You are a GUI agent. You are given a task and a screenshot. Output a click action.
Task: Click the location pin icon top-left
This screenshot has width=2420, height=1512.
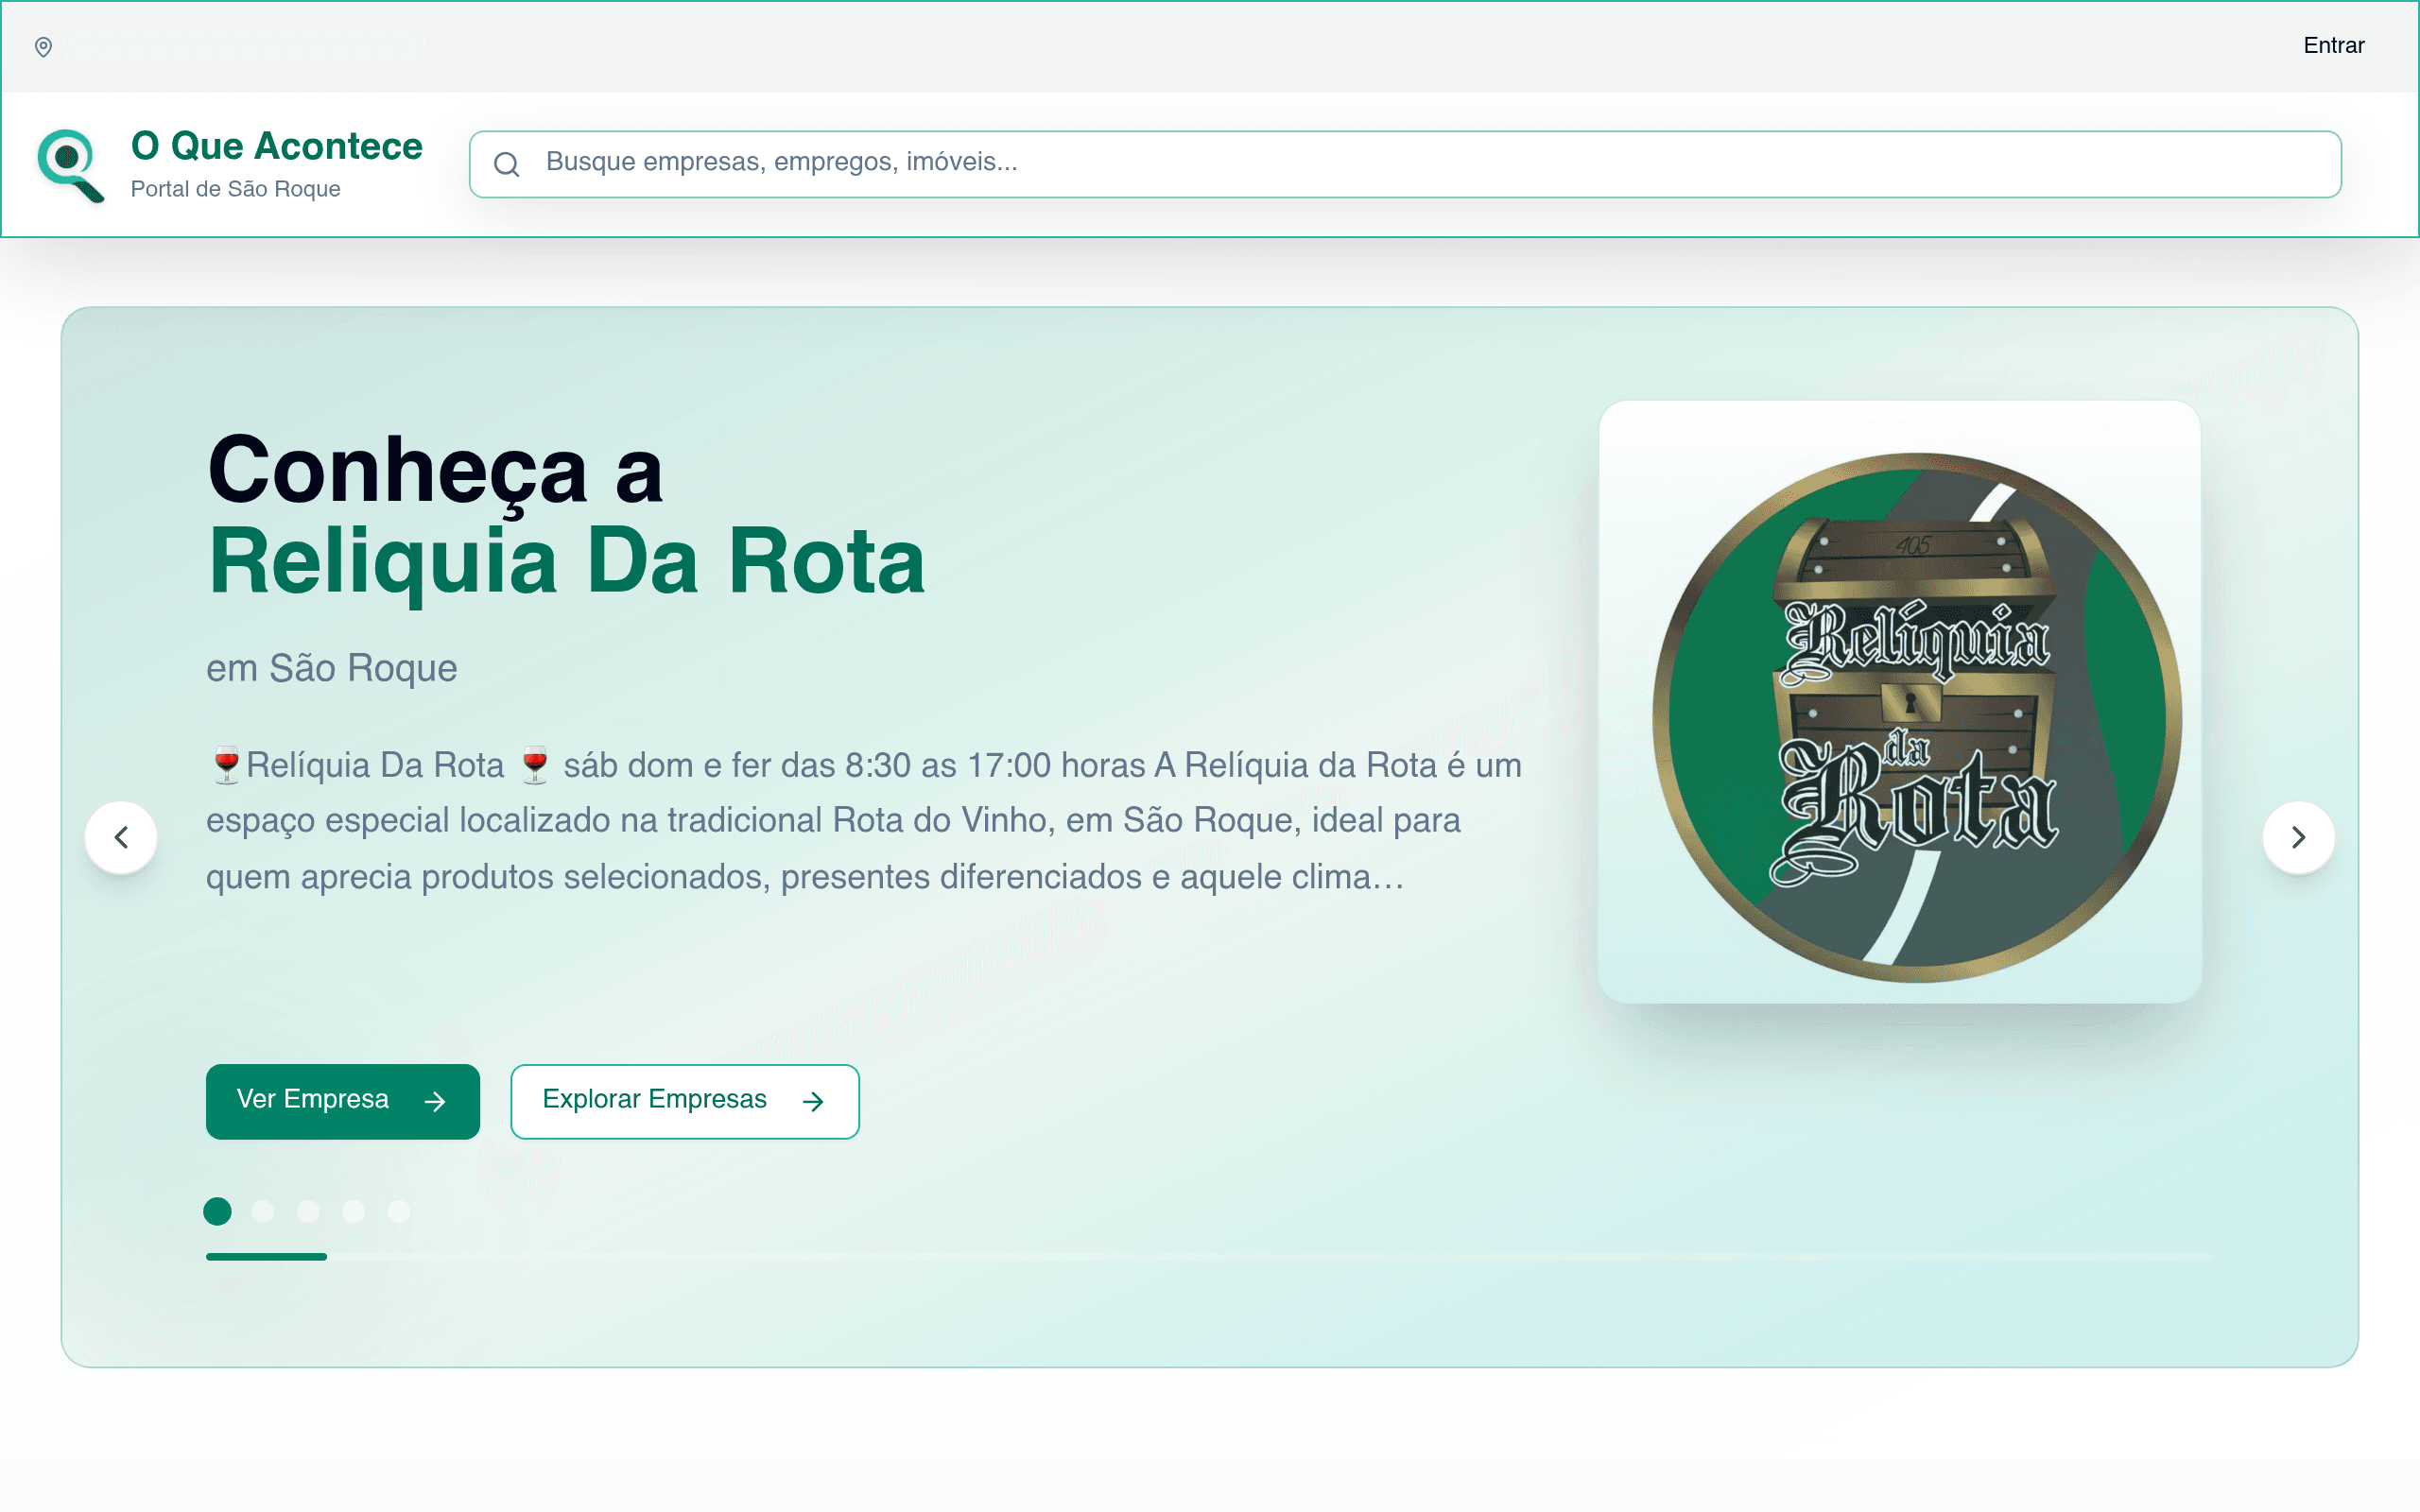pyautogui.click(x=43, y=46)
